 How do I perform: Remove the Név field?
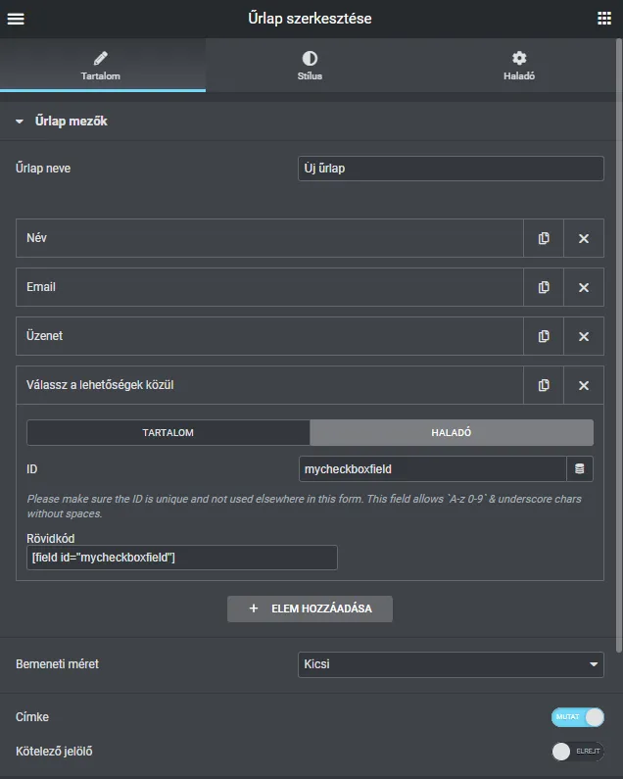pyautogui.click(x=584, y=238)
